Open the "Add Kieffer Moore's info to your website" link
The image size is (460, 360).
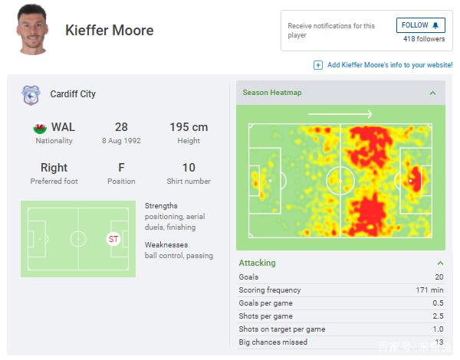[x=389, y=65]
